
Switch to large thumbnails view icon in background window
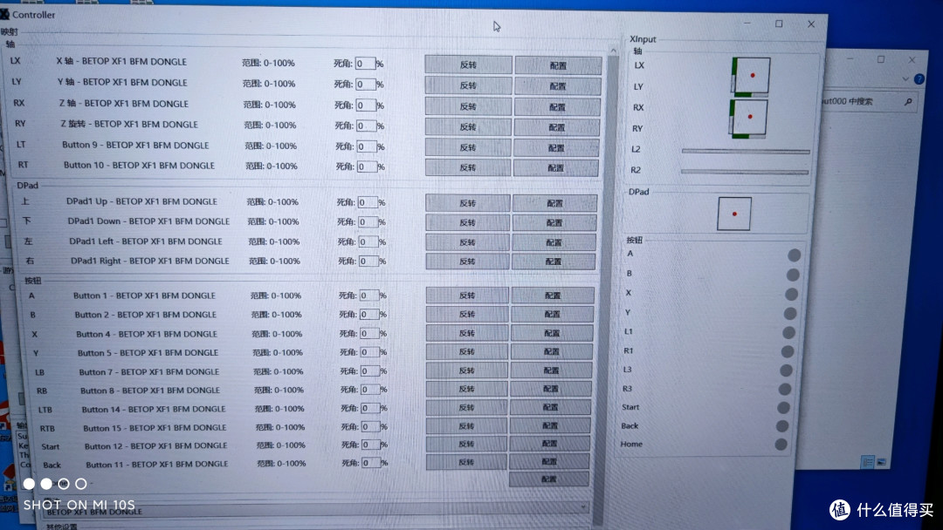click(x=881, y=462)
